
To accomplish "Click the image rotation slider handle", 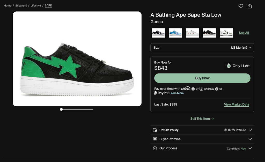I will click(61, 109).
